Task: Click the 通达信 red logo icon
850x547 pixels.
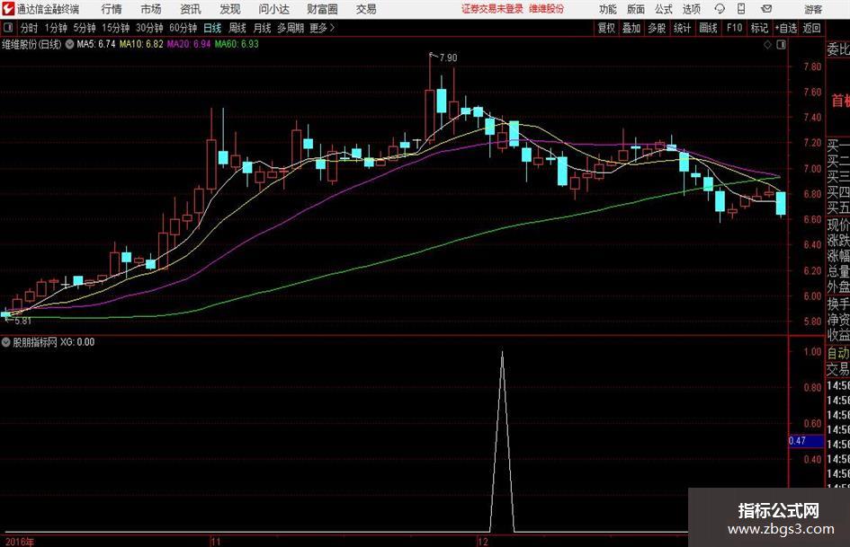Action: point(8,9)
